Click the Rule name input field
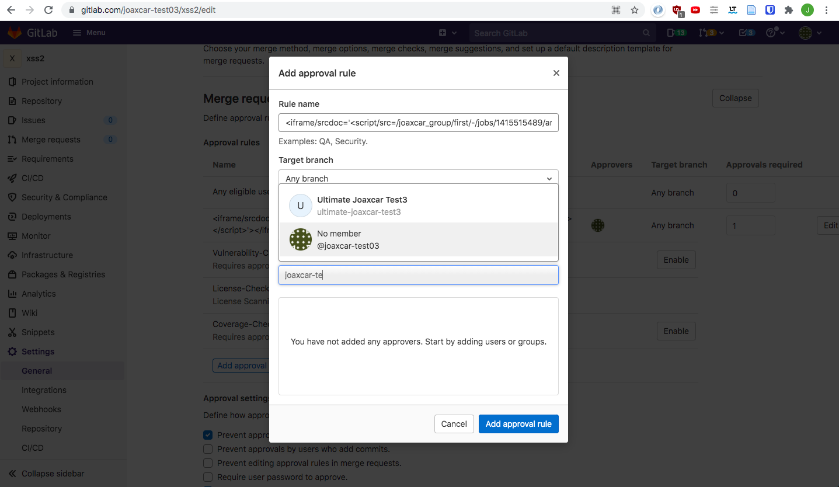 click(x=419, y=123)
